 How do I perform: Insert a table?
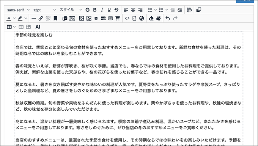click(x=9, y=27)
